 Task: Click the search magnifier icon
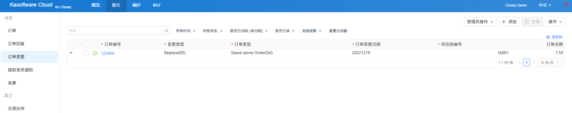(167, 31)
